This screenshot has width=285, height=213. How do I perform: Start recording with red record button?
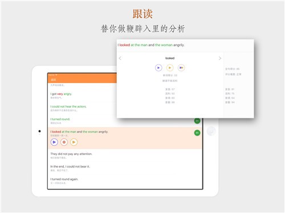[64, 142]
